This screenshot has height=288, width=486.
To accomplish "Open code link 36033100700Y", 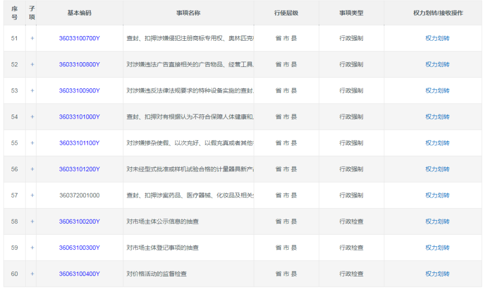I will pos(79,38).
